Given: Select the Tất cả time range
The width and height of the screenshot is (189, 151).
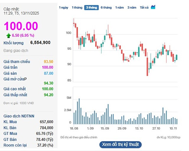Looking at the screenshot, I should coord(144,7).
